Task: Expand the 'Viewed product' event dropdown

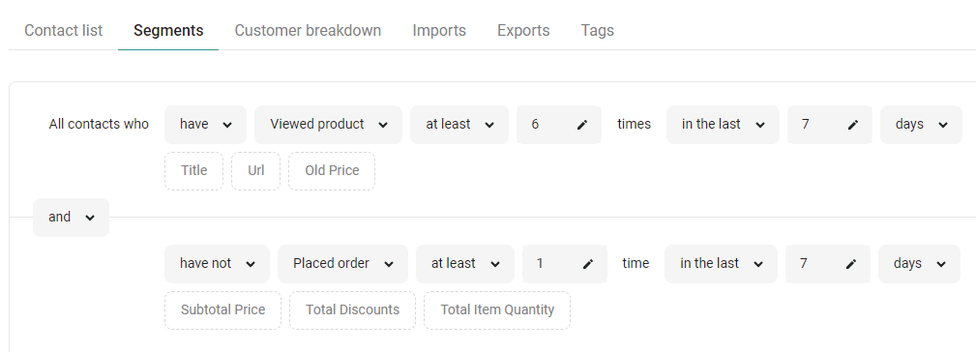Action: click(x=328, y=125)
